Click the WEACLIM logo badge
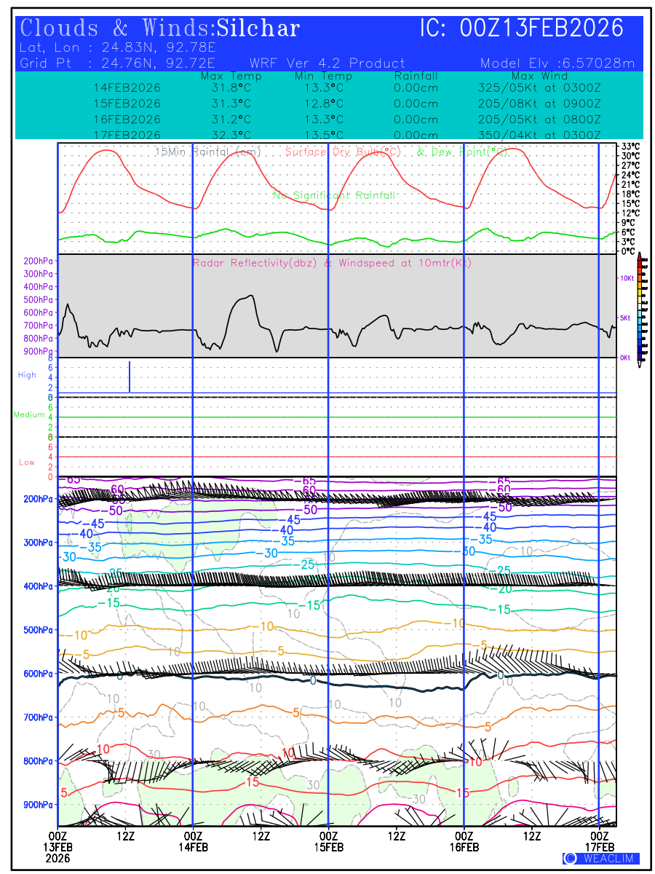Screen dimensions: 655x874 [600, 858]
